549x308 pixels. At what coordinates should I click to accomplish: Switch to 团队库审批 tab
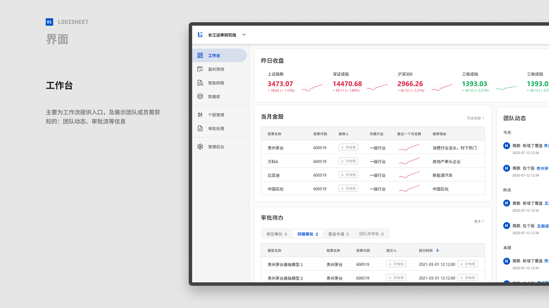[371, 234]
